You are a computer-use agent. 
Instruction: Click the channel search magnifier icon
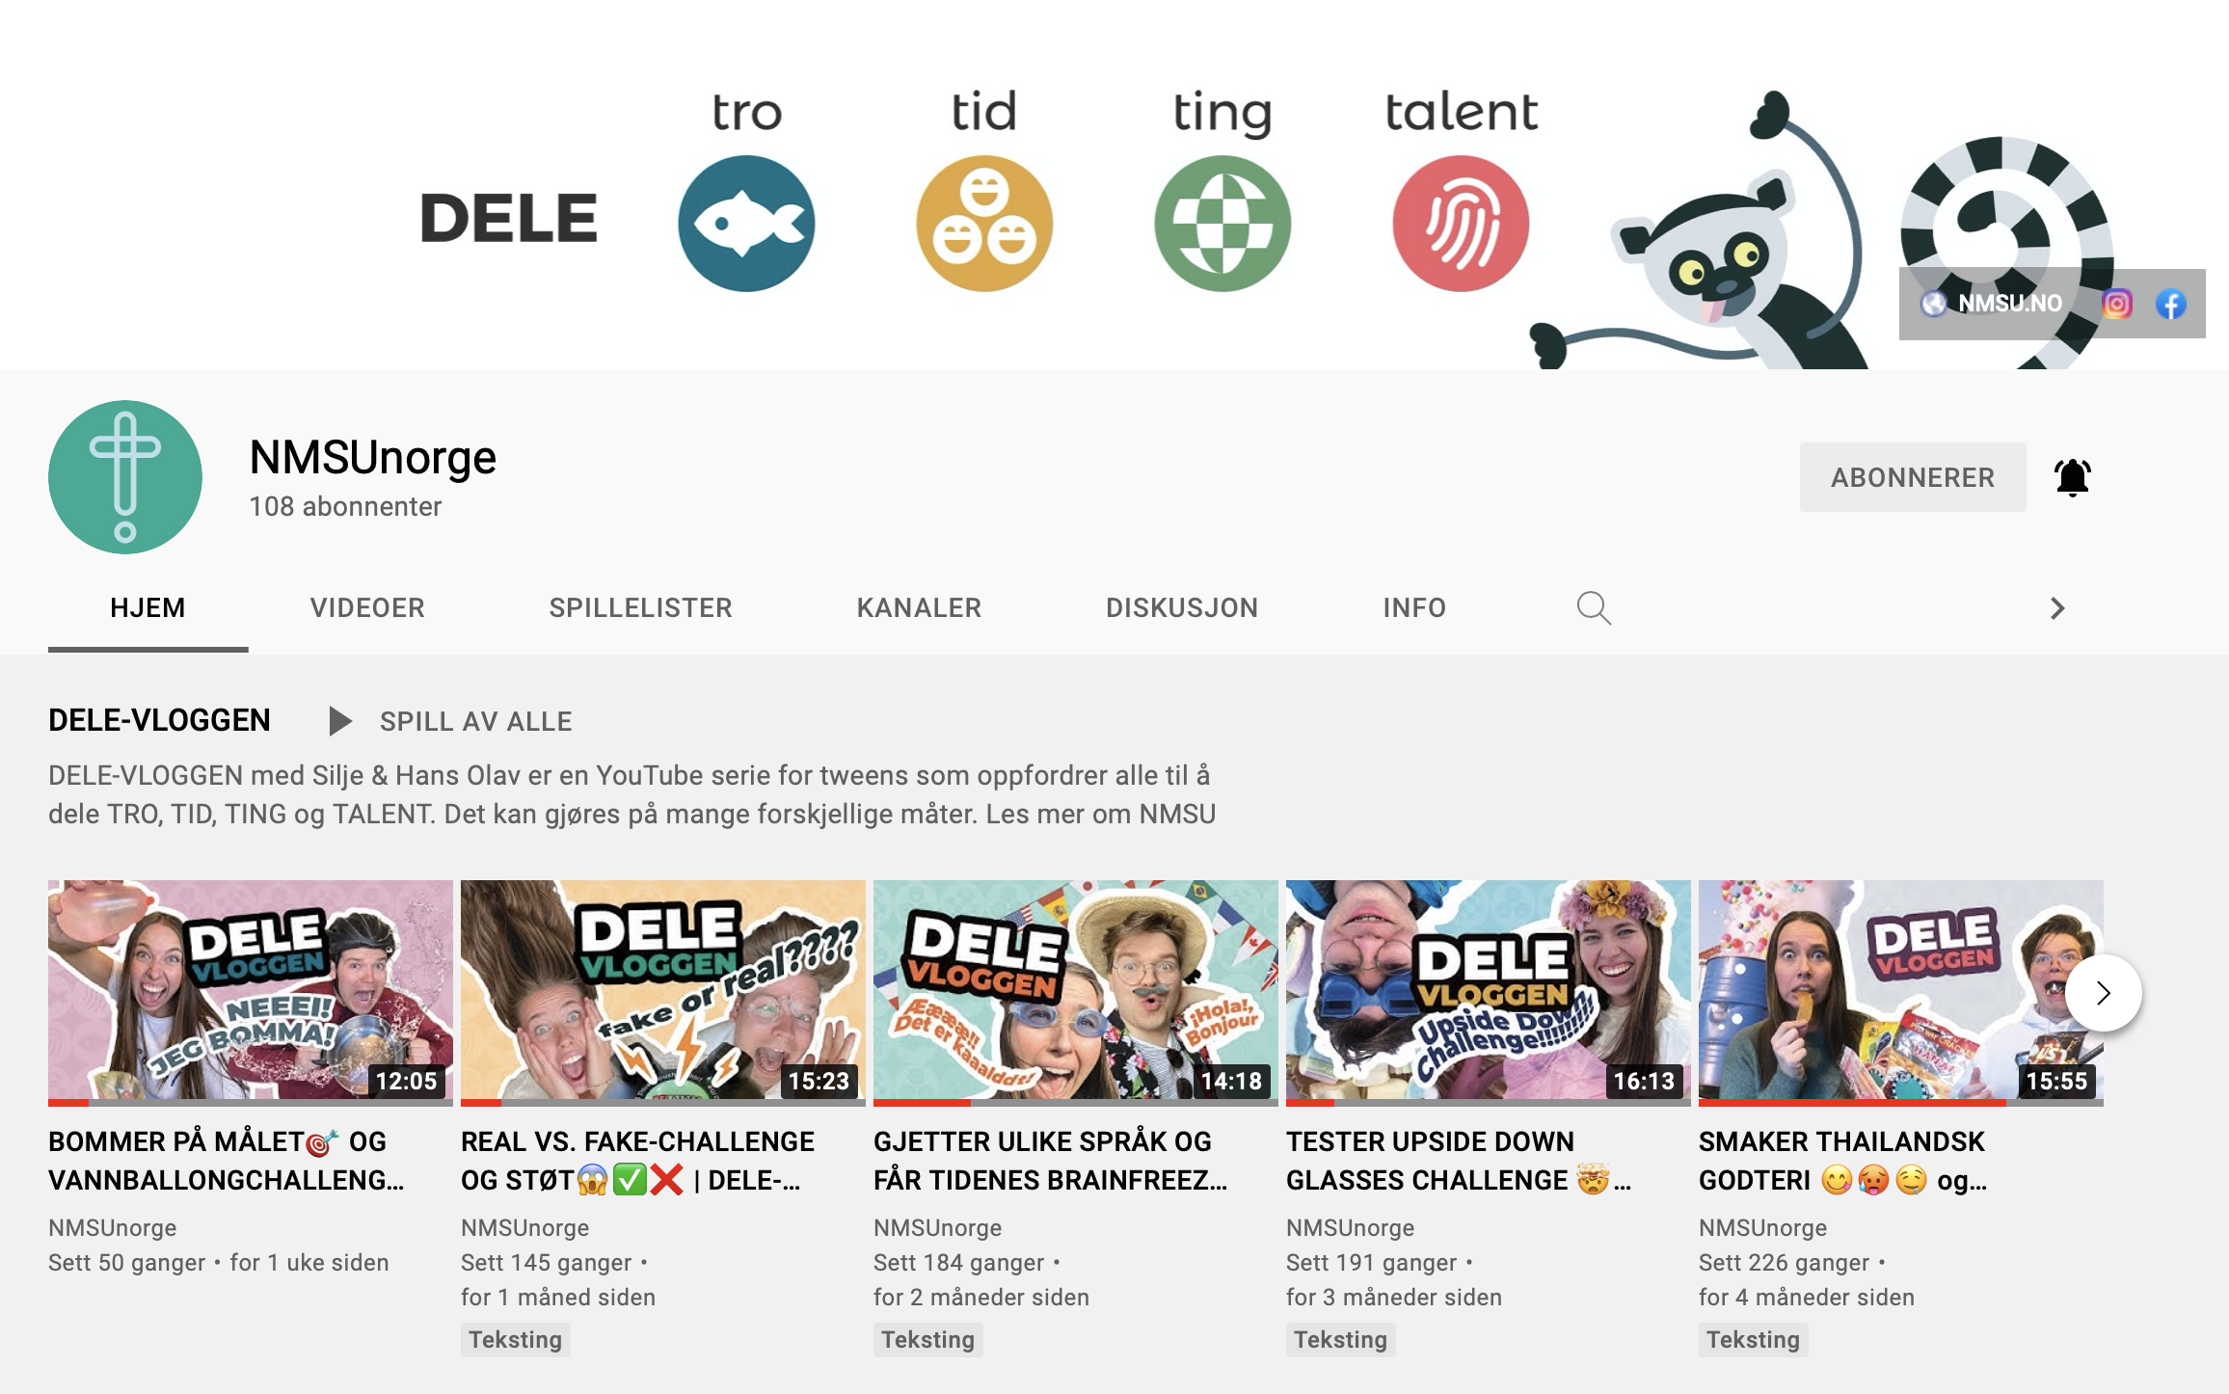pyautogui.click(x=1593, y=608)
